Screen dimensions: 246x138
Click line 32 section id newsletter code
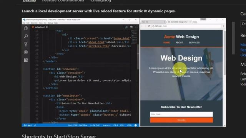pyautogui.click(x=62, y=95)
